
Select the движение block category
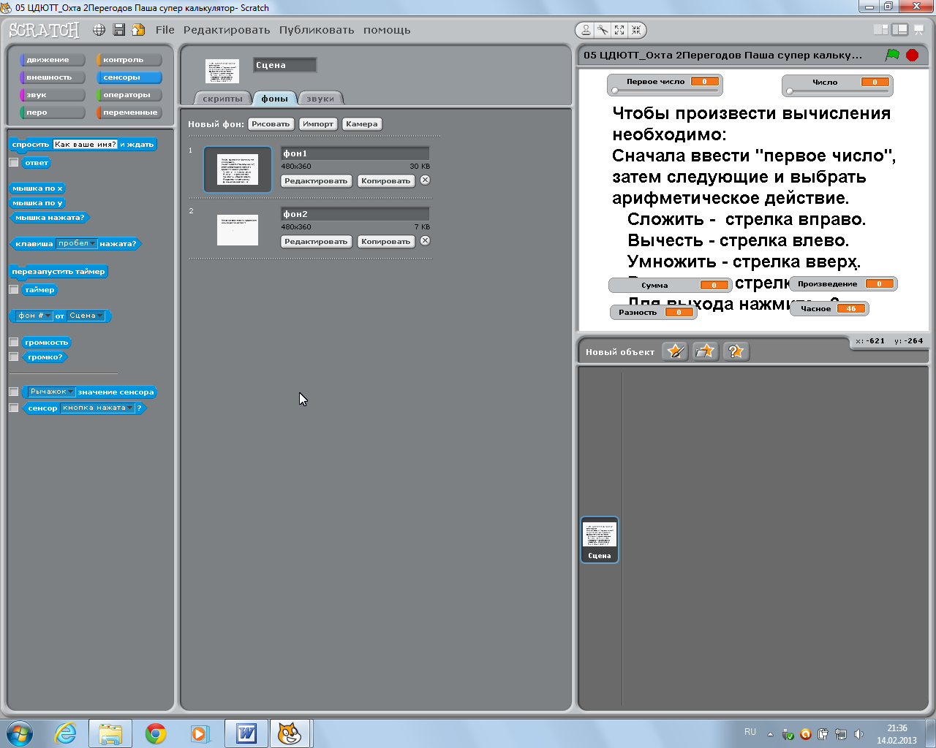(53, 60)
